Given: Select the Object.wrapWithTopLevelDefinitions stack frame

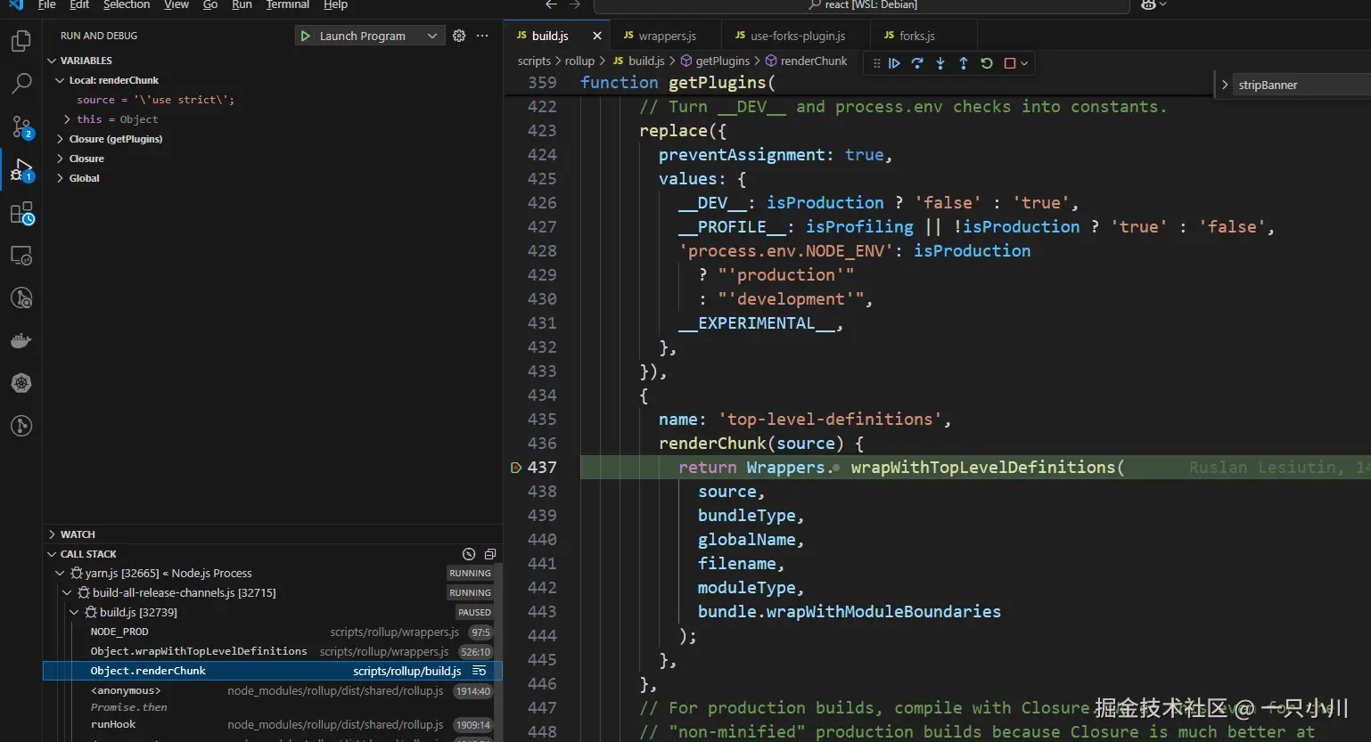Looking at the screenshot, I should [x=198, y=651].
